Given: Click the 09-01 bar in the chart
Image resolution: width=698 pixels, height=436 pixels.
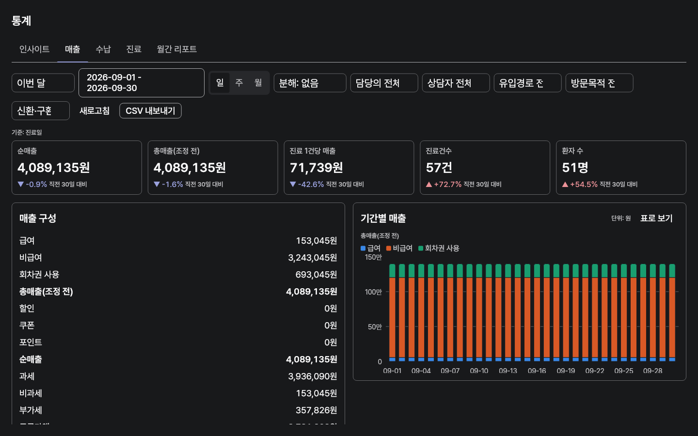Looking at the screenshot, I should [392, 312].
